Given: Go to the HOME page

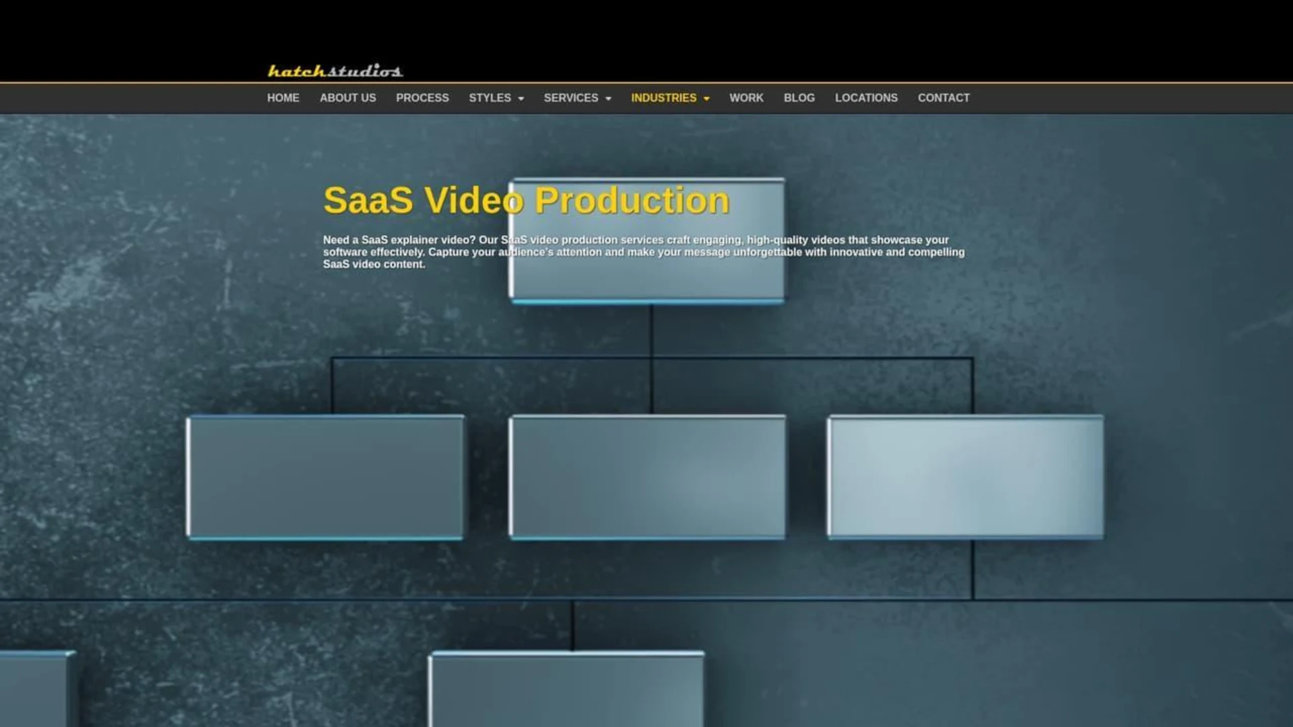Looking at the screenshot, I should click(x=283, y=98).
